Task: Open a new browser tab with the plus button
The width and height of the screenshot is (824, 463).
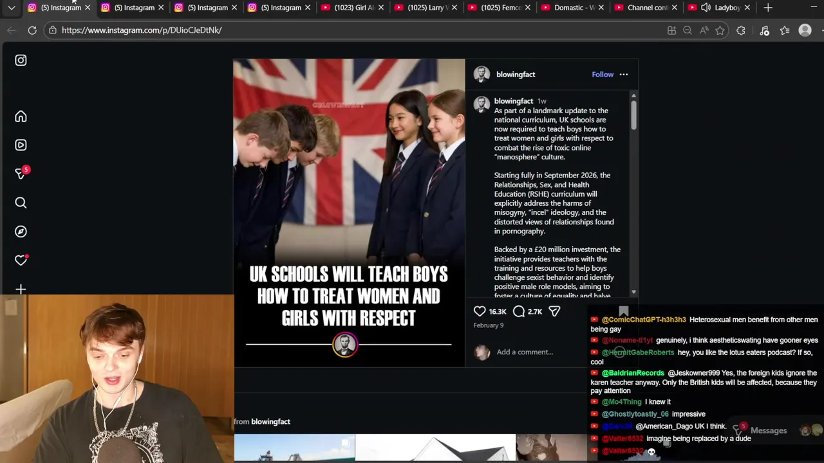Action: (768, 8)
